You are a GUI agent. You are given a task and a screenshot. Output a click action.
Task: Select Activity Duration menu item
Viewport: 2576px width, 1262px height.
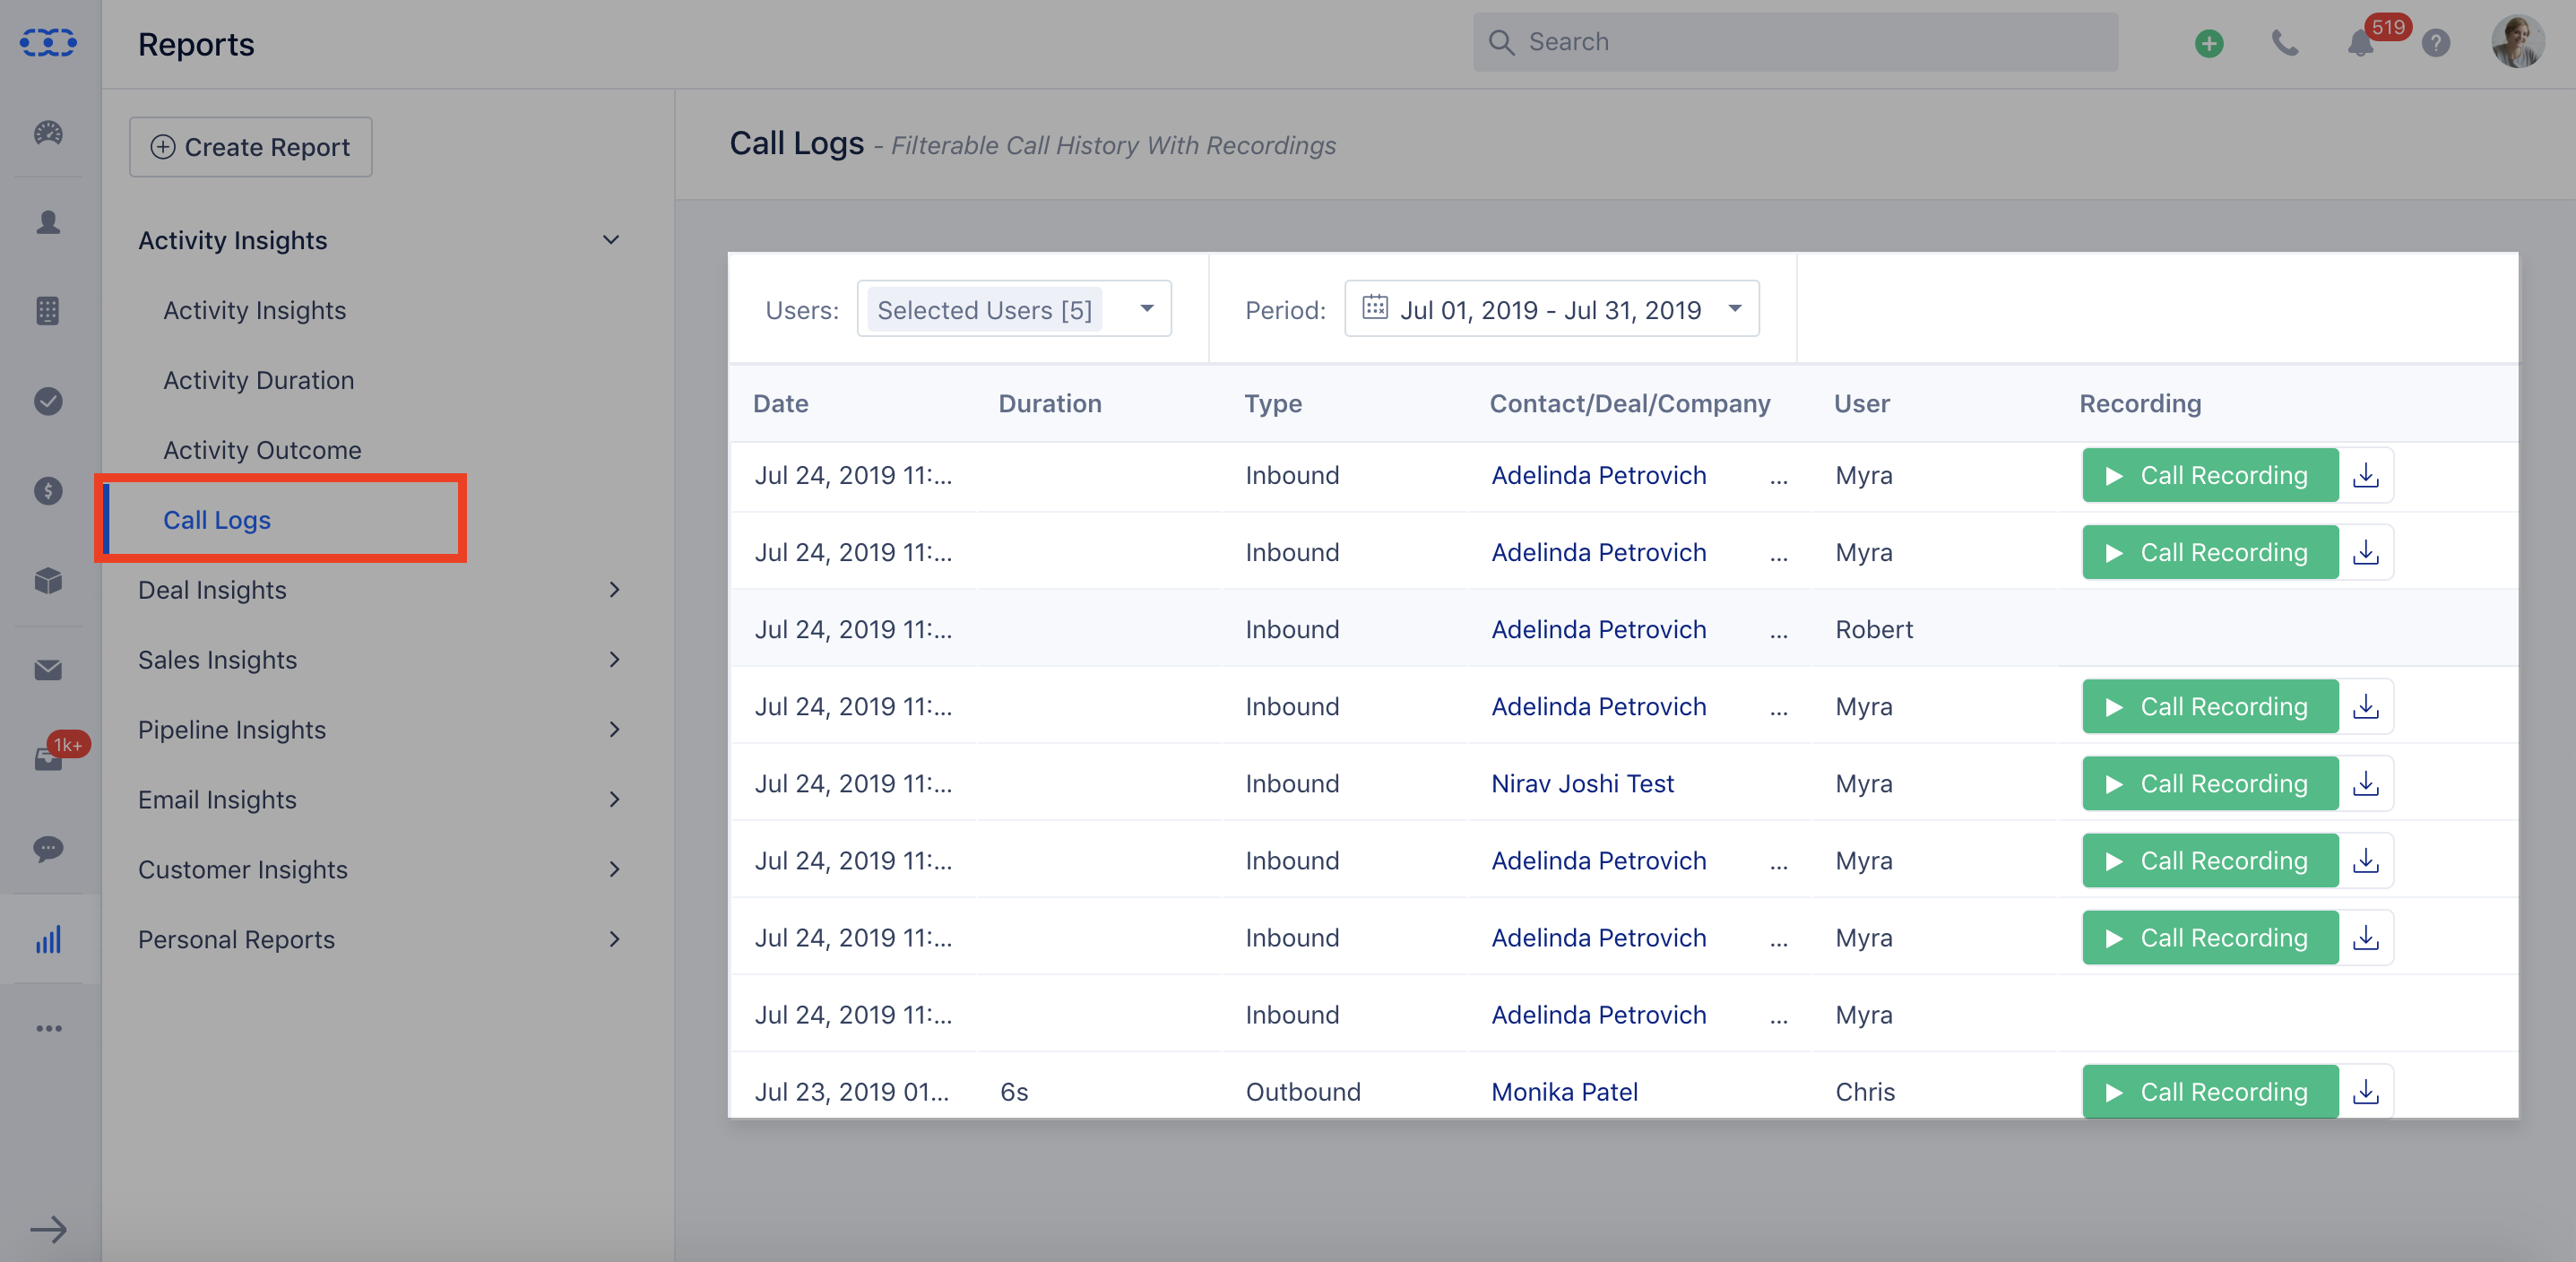pyautogui.click(x=256, y=378)
